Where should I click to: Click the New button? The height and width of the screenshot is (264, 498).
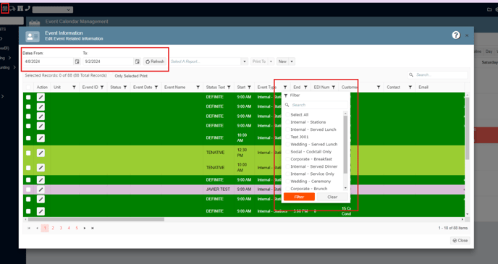283,61
